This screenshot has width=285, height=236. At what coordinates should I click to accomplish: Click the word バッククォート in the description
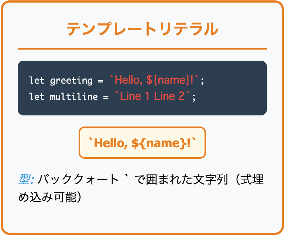coord(78,180)
